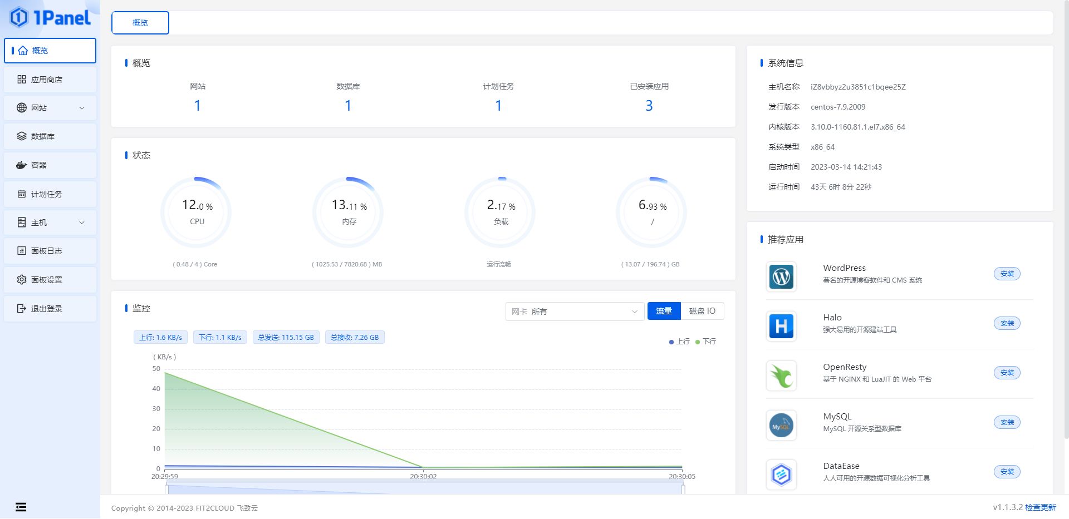This screenshot has height=519, width=1069.
Task: Click the OpenResty app icon
Action: [781, 375]
